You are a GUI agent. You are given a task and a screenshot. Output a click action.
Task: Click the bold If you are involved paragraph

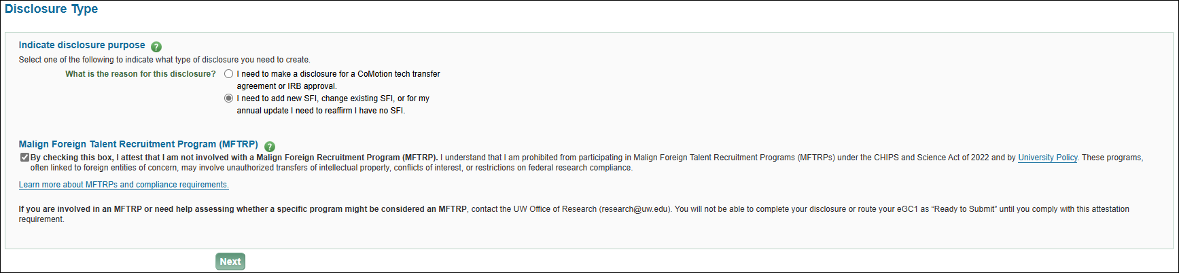coord(243,209)
